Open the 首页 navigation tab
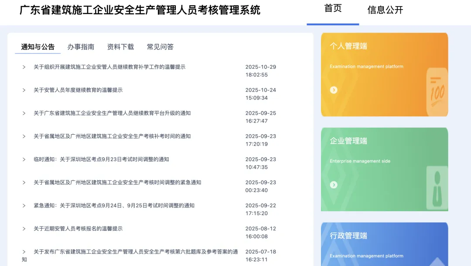The height and width of the screenshot is (266, 471). coord(333,8)
